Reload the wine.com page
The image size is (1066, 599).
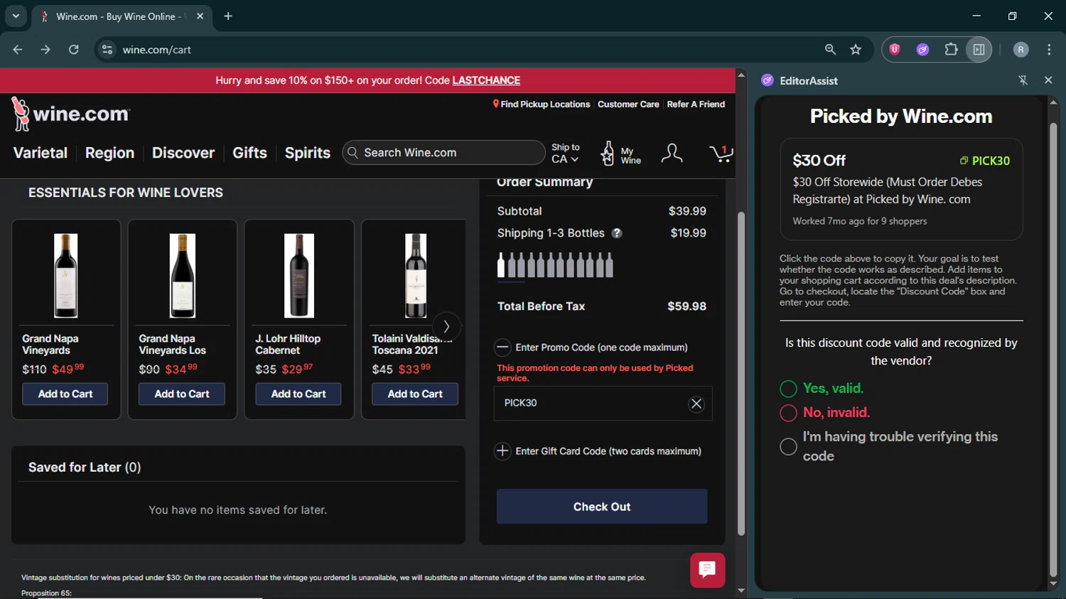point(74,50)
